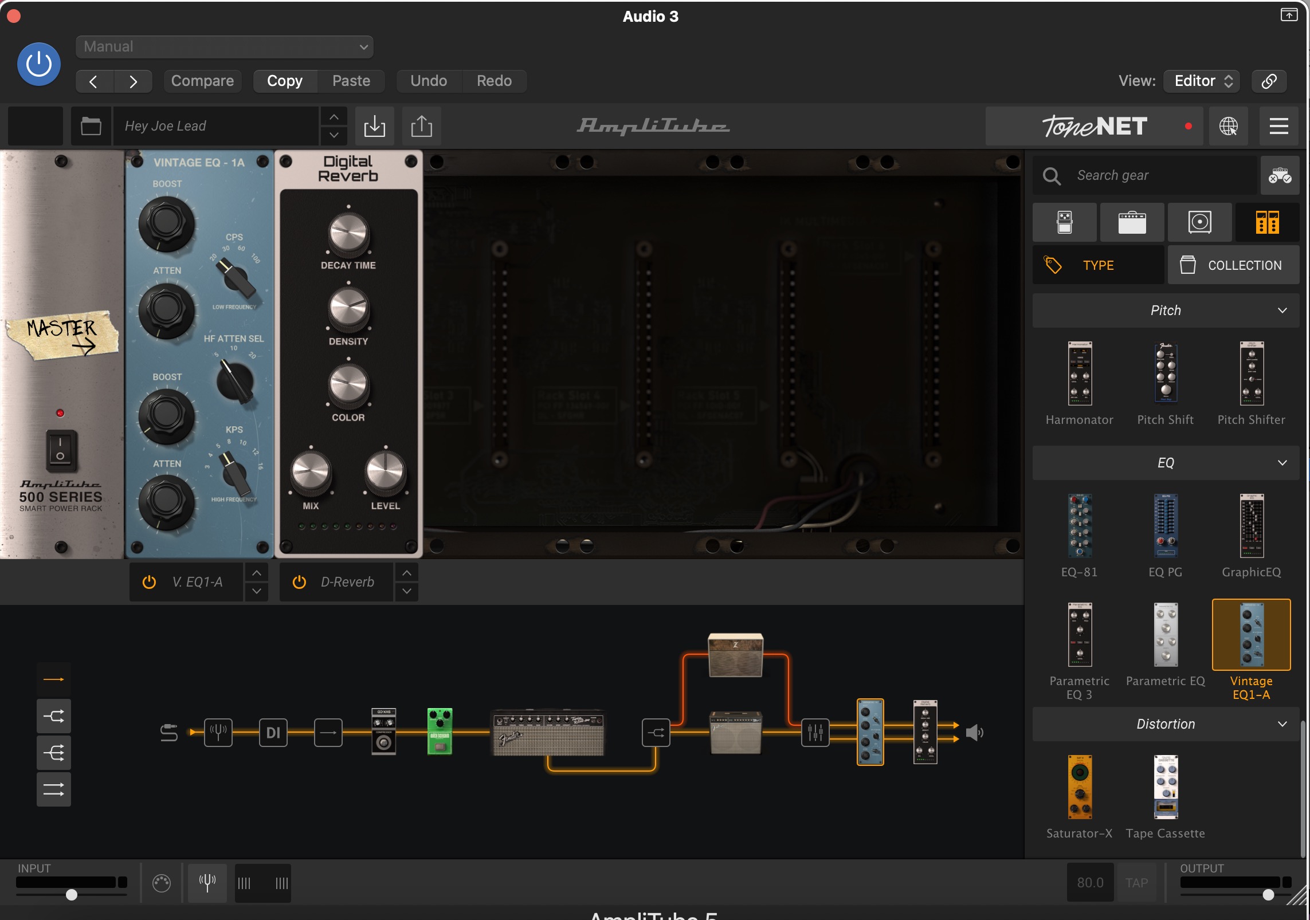Click the Paste button
The height and width of the screenshot is (920, 1310).
click(351, 81)
